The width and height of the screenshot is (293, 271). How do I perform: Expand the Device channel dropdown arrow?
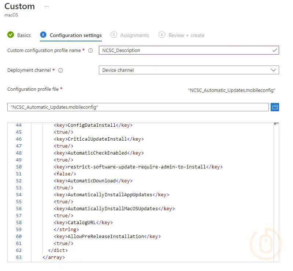(x=273, y=70)
